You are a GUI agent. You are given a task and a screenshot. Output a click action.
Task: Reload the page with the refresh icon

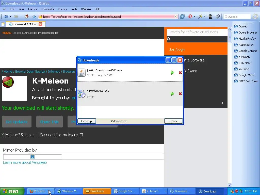click(x=182, y=17)
